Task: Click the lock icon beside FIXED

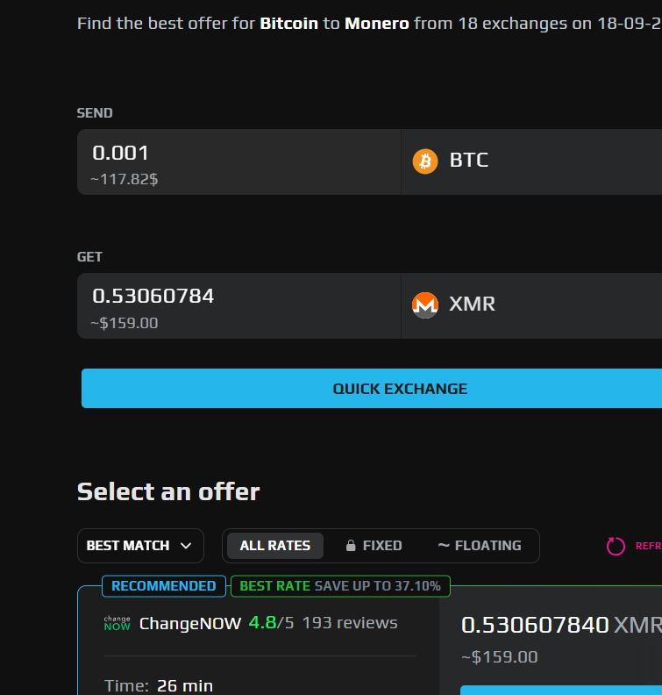Action: (x=351, y=546)
